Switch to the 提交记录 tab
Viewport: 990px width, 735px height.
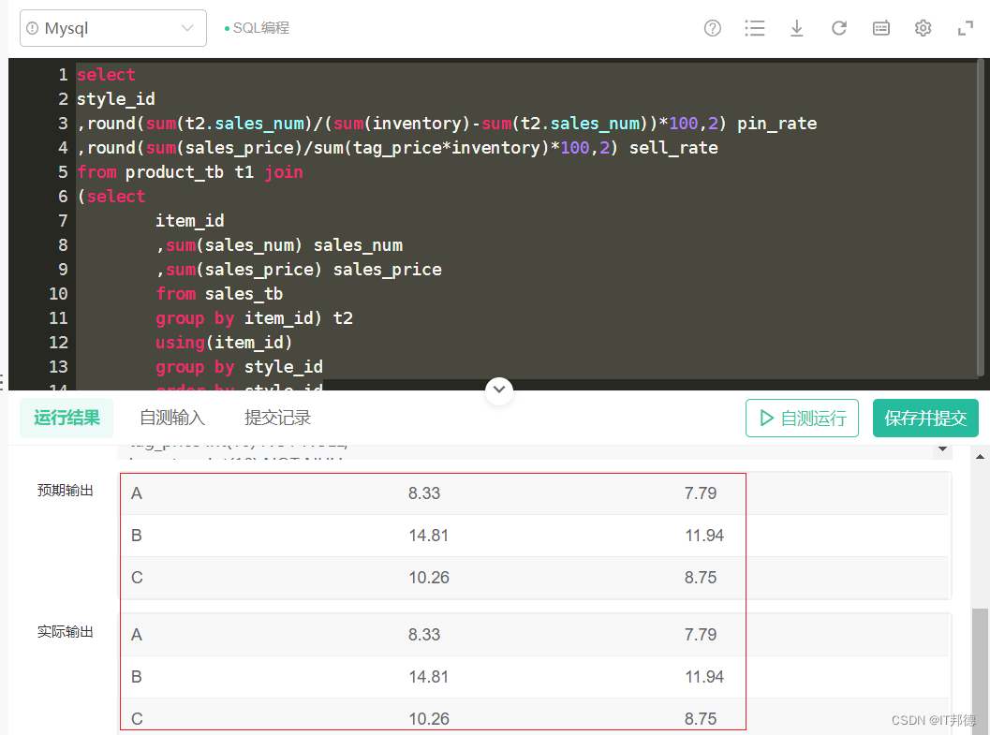[277, 418]
